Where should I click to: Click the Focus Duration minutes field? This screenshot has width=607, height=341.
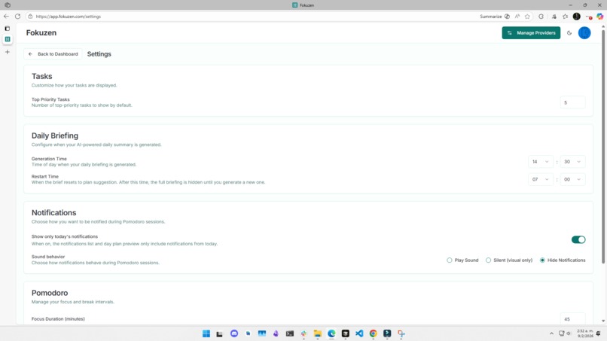(572, 319)
